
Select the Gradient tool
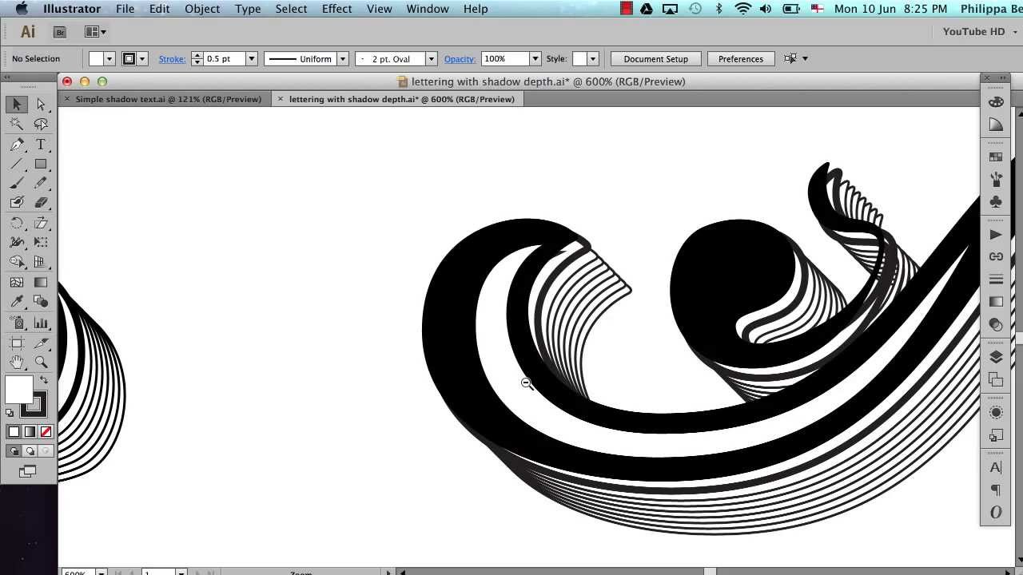(41, 282)
